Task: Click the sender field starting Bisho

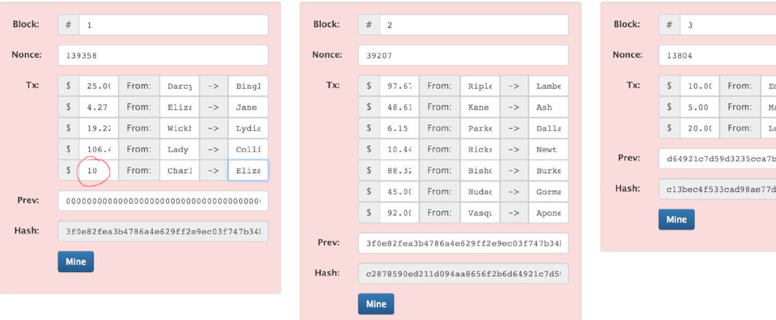Action: click(480, 171)
